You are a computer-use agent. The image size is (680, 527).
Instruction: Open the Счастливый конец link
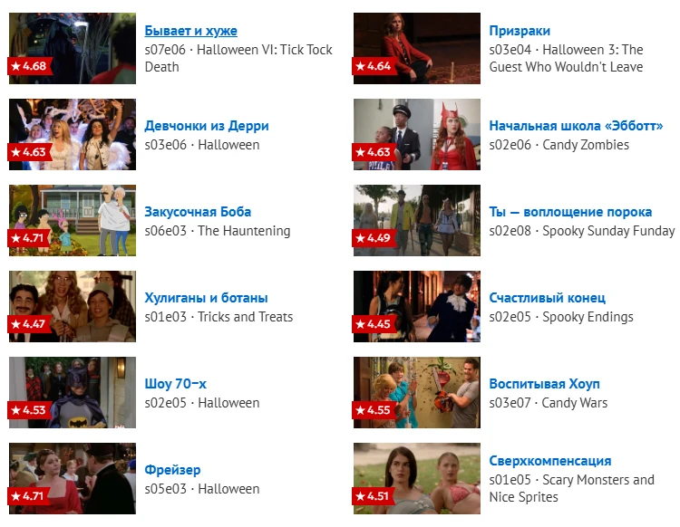pos(548,298)
